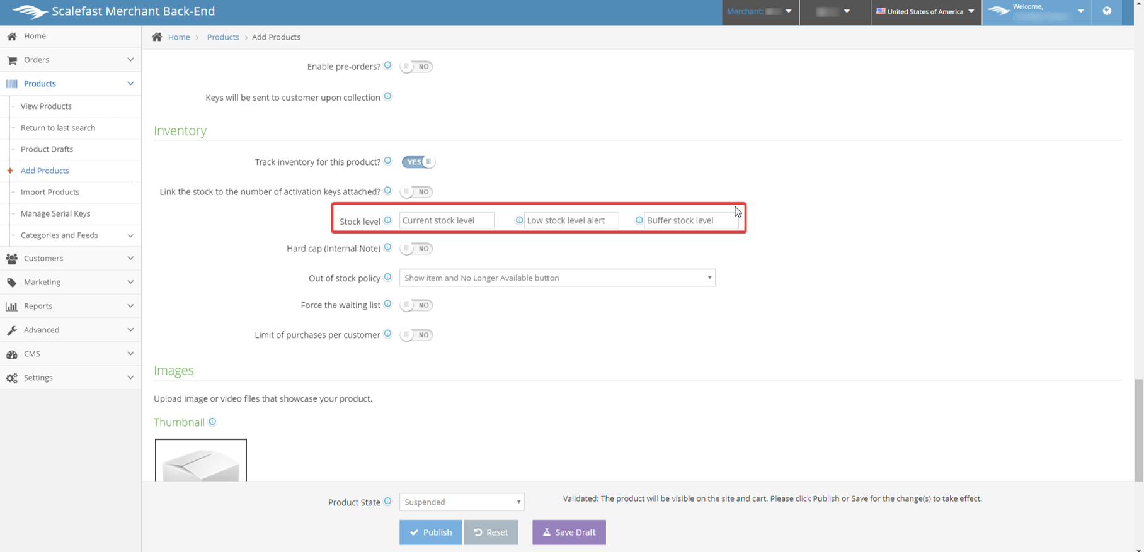Click the globe icon in the top bar
The height and width of the screenshot is (552, 1144).
point(1107,11)
